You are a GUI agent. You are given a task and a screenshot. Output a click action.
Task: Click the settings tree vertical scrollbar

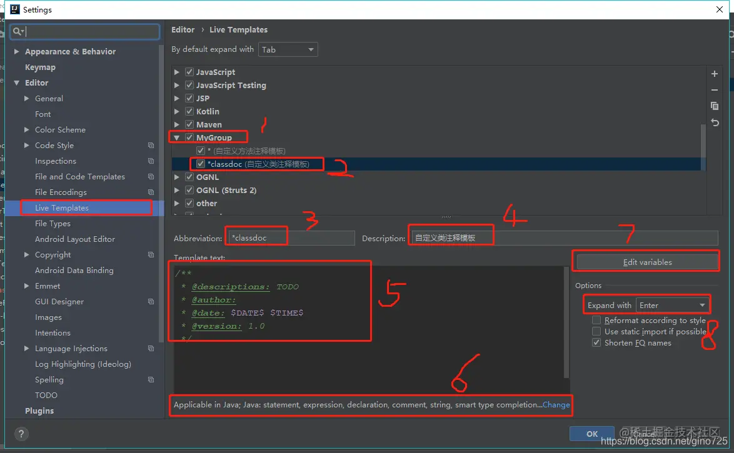click(161, 193)
